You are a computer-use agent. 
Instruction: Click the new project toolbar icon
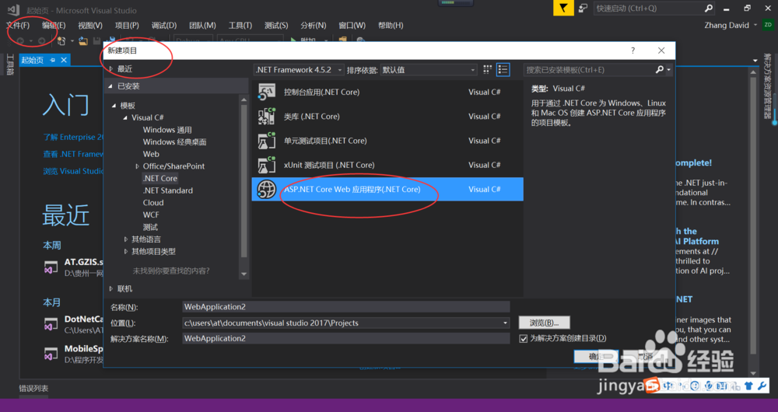click(x=61, y=40)
